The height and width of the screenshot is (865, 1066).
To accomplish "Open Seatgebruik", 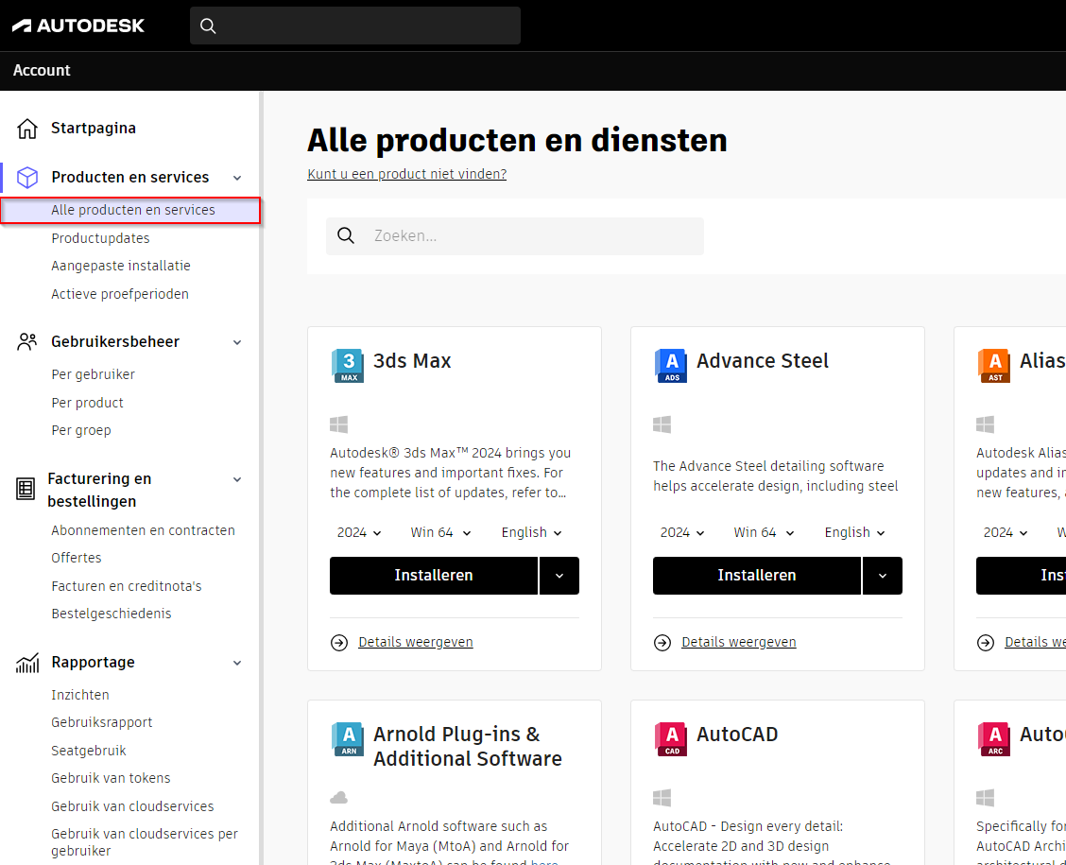I will 89,751.
